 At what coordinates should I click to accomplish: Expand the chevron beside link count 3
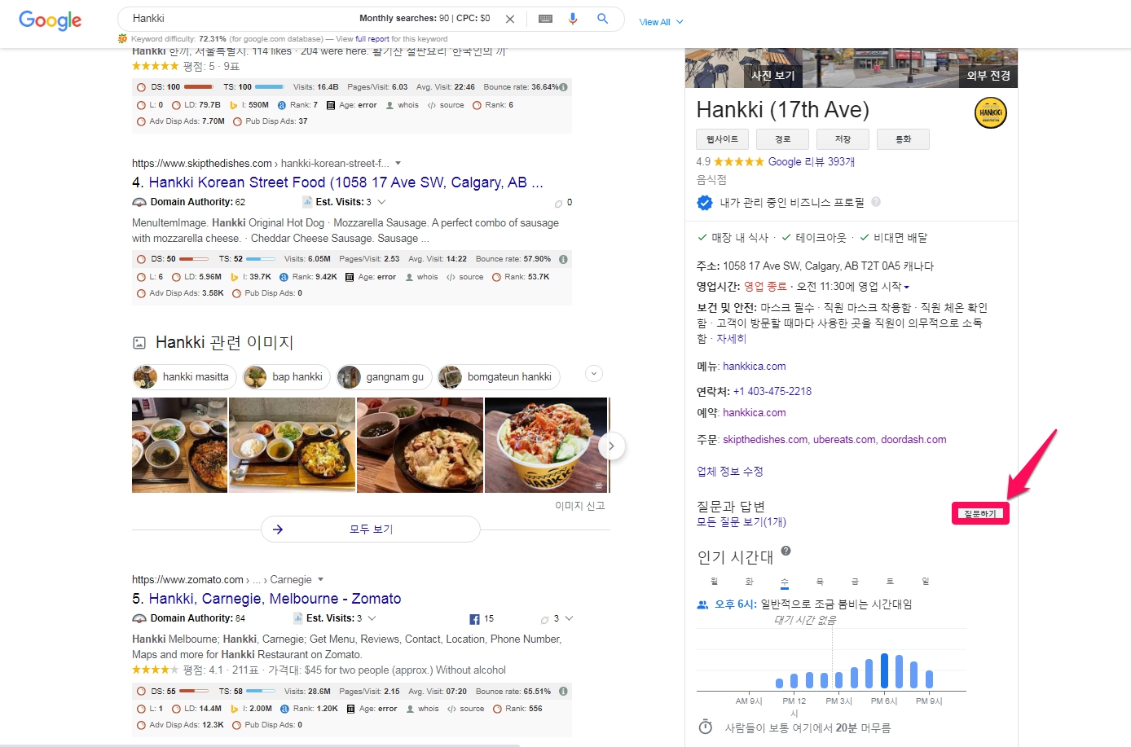[x=569, y=618]
